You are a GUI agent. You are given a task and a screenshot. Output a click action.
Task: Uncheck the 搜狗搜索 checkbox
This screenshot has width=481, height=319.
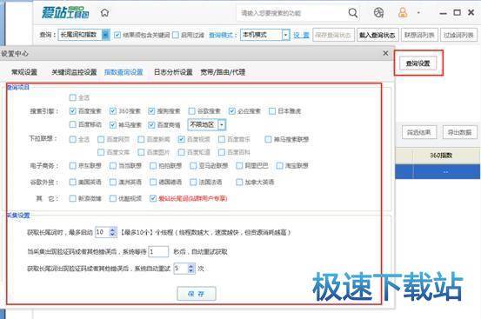point(151,111)
